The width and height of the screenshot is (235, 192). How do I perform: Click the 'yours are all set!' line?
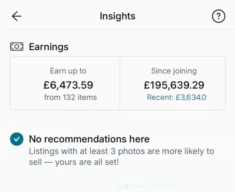(x=87, y=163)
